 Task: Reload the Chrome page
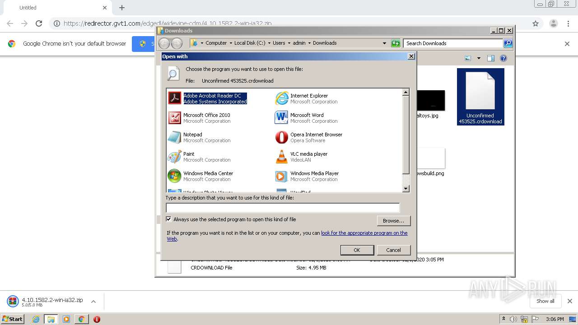click(39, 23)
